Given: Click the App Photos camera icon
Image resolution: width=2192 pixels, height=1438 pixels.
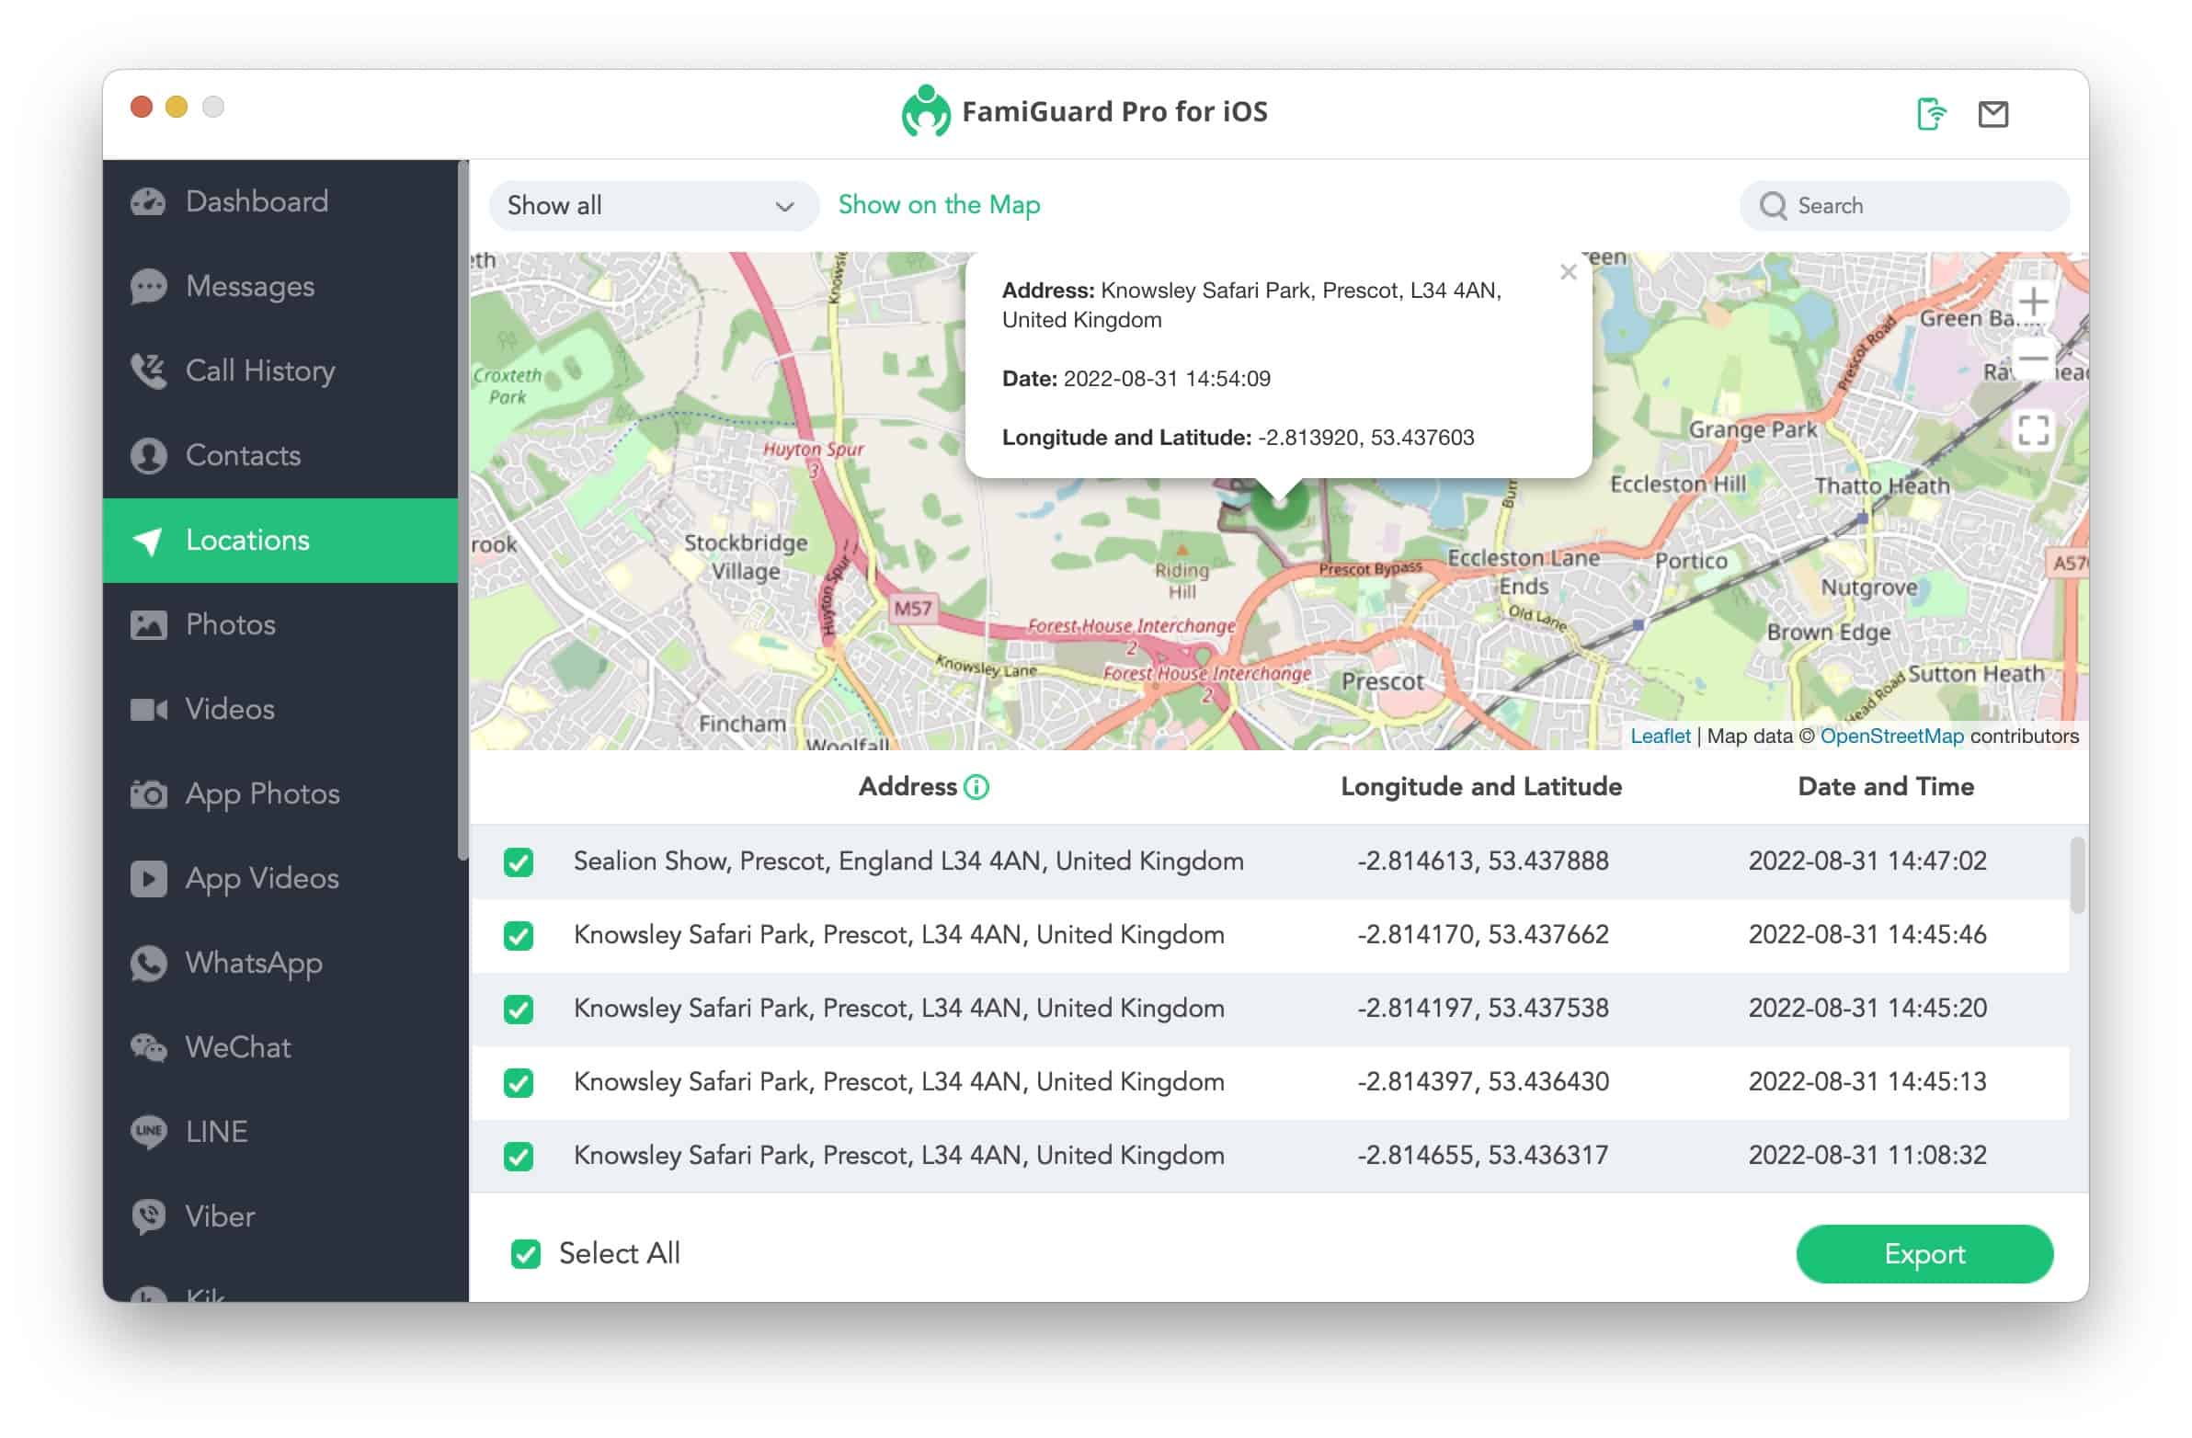Looking at the screenshot, I should (148, 795).
